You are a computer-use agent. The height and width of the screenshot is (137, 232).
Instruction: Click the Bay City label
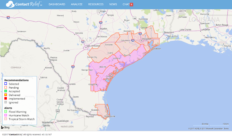tap(127, 55)
